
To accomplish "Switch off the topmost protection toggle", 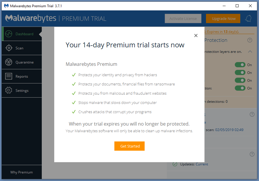I will point(240,65).
